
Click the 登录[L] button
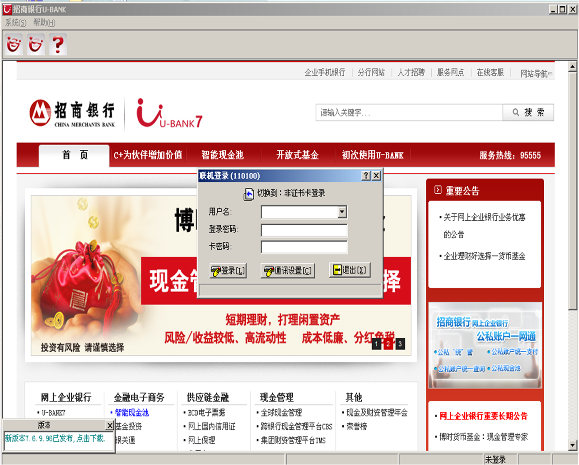pos(228,270)
